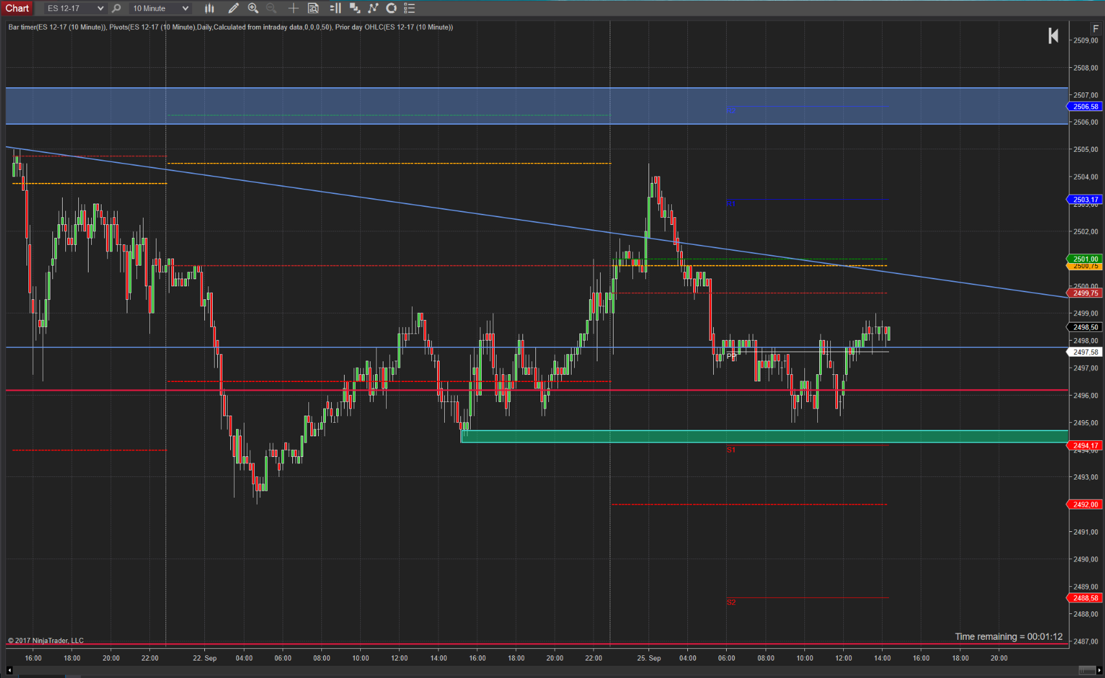Image resolution: width=1105 pixels, height=678 pixels.
Task: Open the bar type chart style icon
Action: [x=209, y=8]
